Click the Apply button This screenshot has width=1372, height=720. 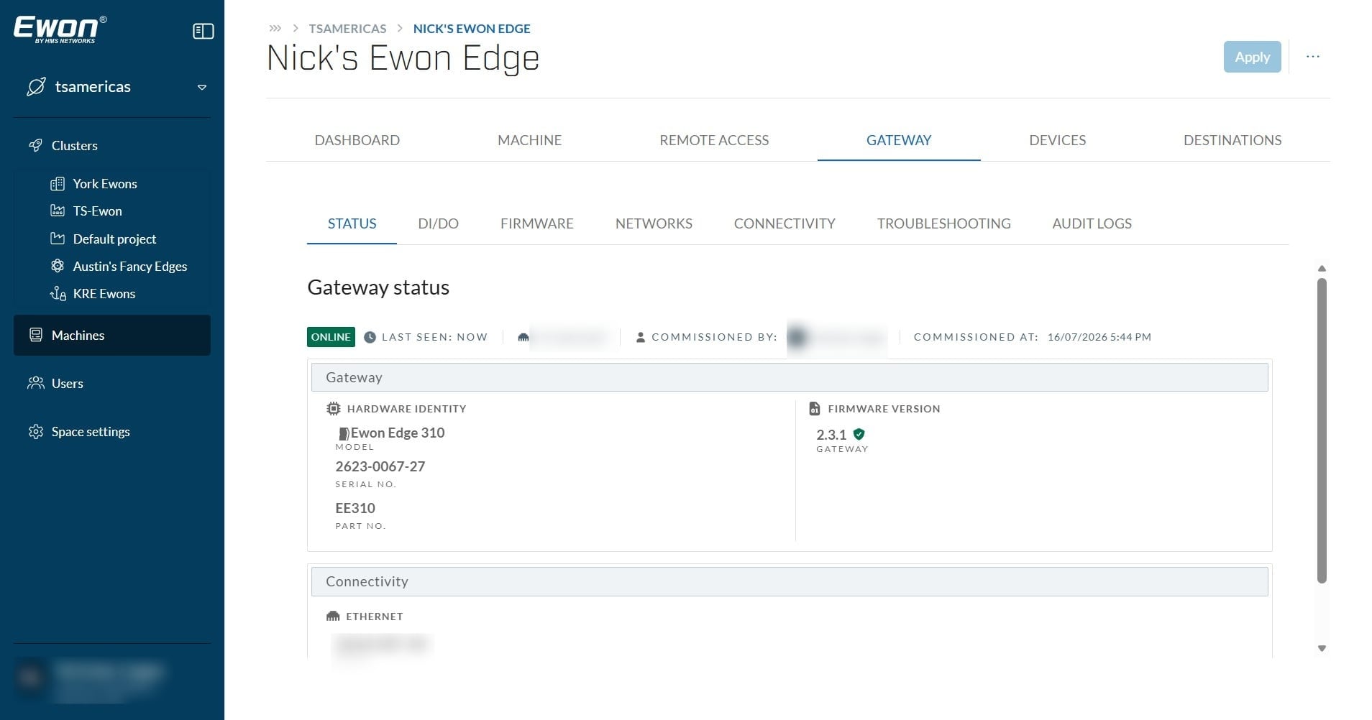coord(1252,57)
